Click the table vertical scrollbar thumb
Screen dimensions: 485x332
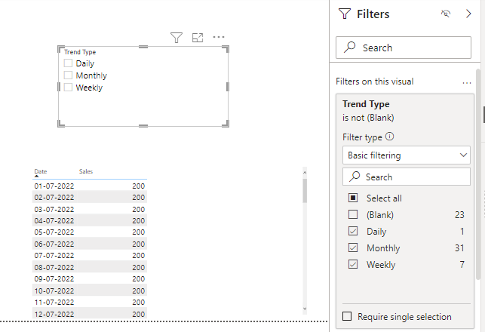click(305, 191)
